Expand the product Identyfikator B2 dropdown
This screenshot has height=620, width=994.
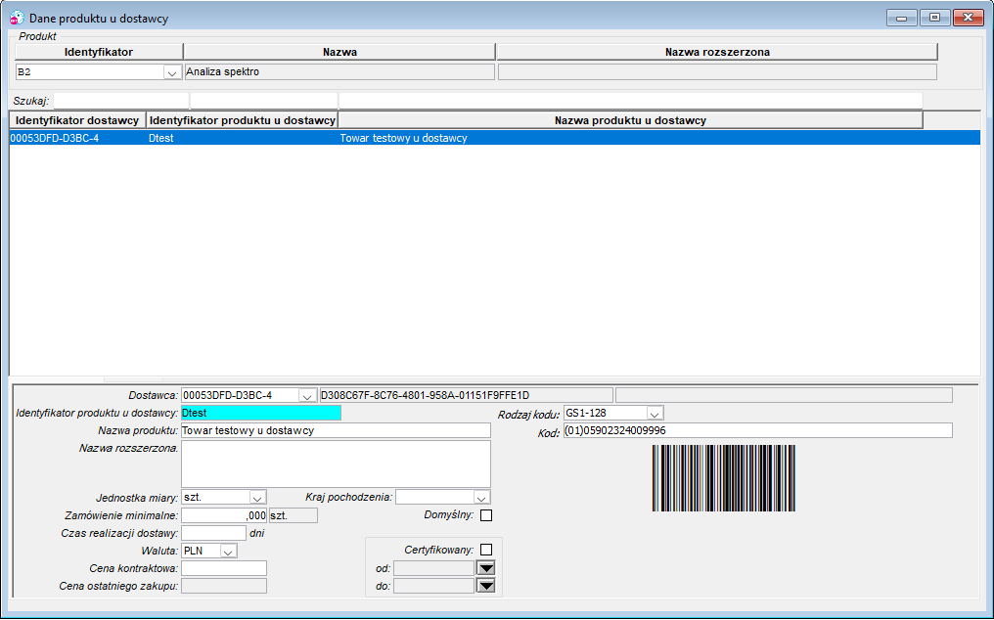click(x=172, y=72)
